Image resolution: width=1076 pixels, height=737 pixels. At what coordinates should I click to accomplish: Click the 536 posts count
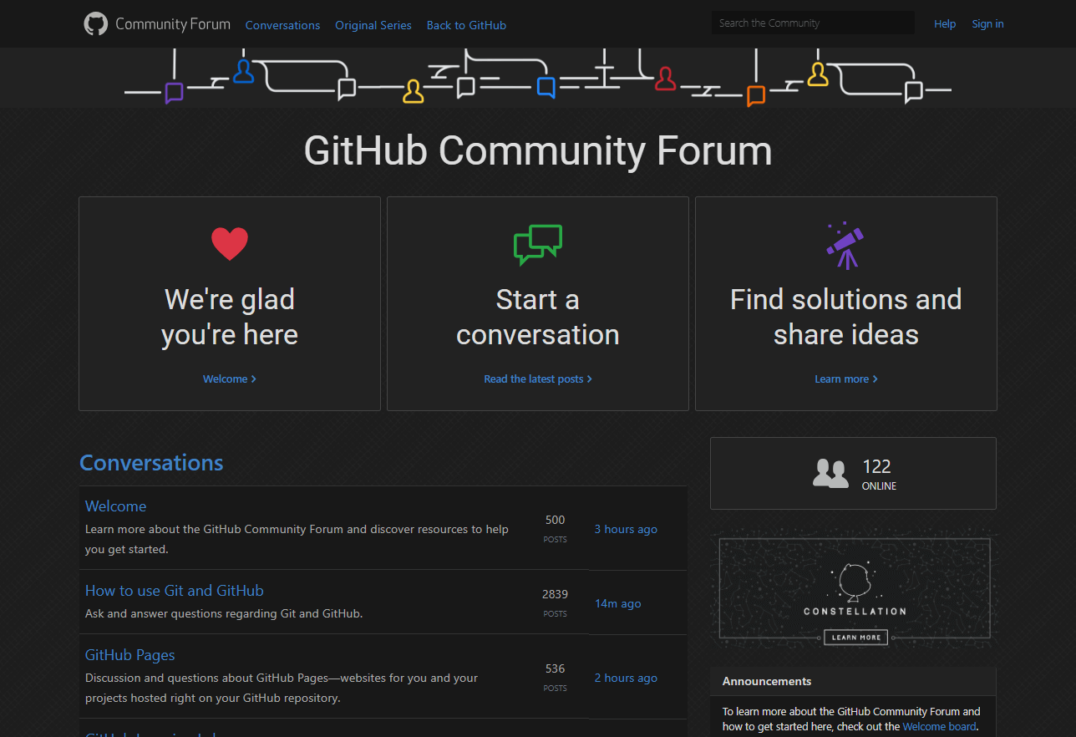tap(555, 668)
